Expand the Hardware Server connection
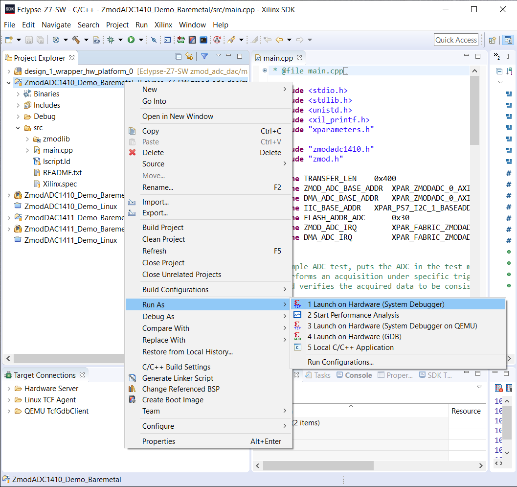This screenshot has width=517, height=487. click(9, 389)
